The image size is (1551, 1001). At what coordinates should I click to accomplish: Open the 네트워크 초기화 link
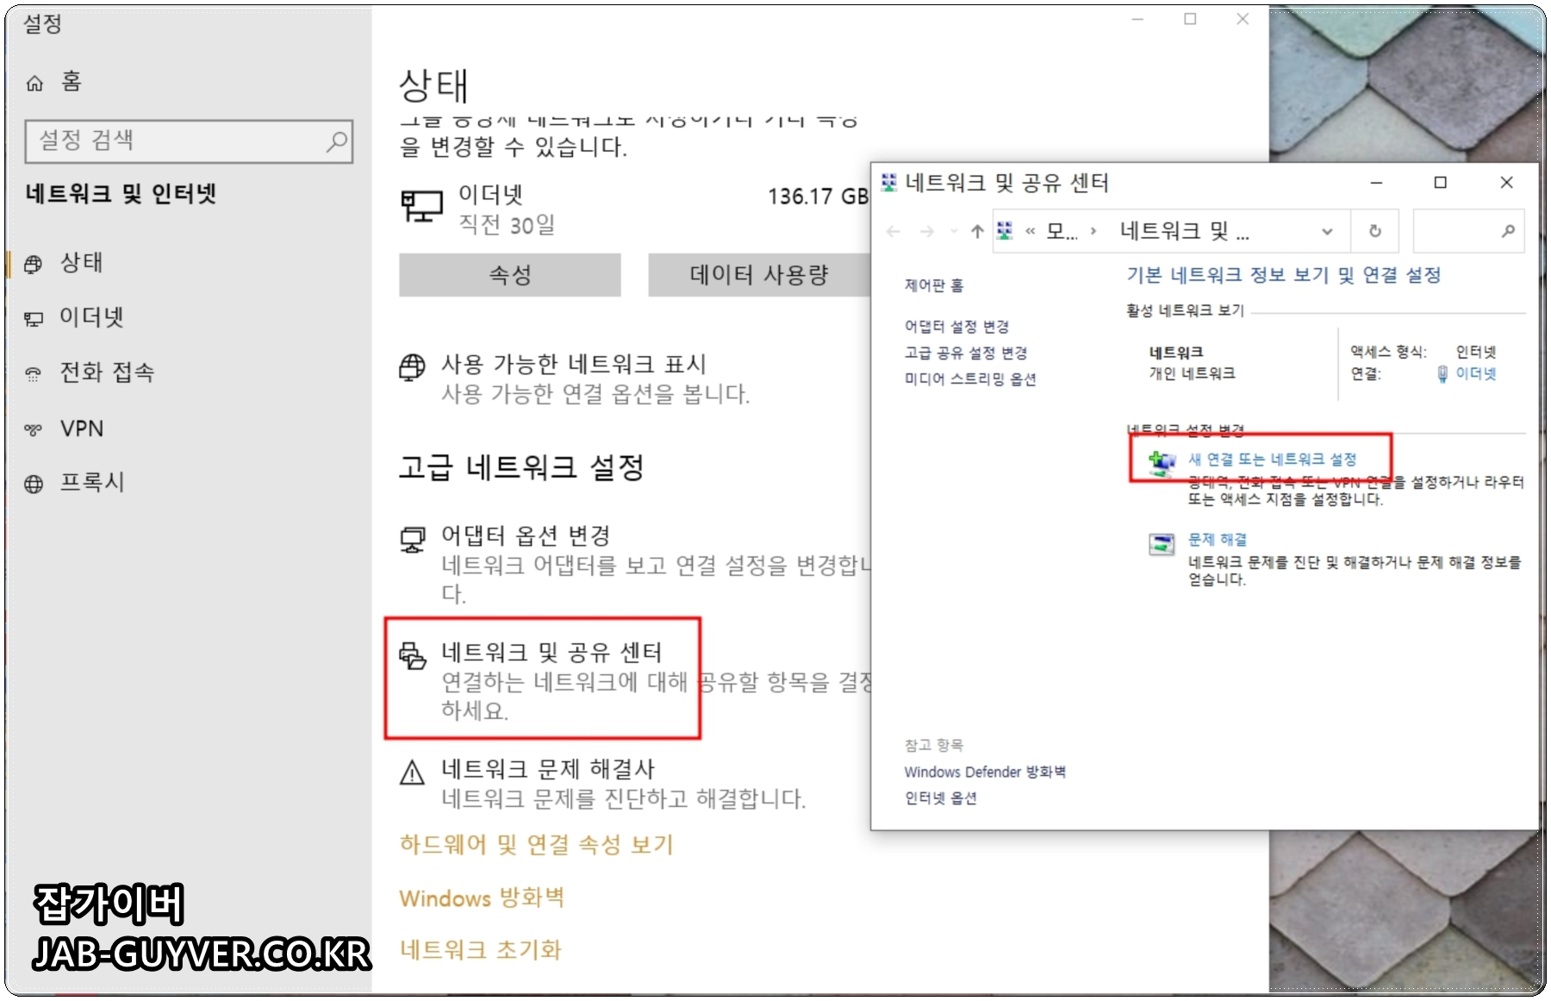pos(480,950)
